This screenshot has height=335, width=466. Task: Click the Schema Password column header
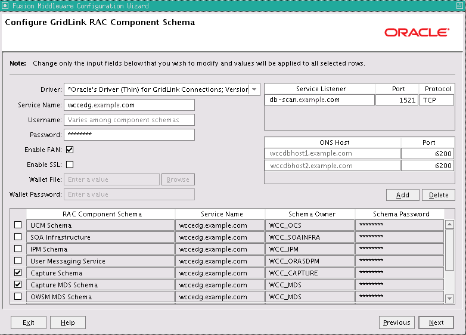400,214
